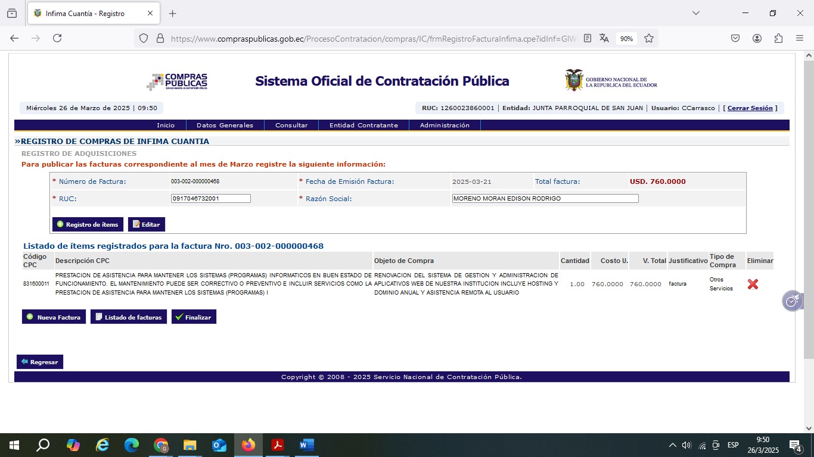Click the Registro de ítems button
This screenshot has width=814, height=457.
click(x=88, y=224)
